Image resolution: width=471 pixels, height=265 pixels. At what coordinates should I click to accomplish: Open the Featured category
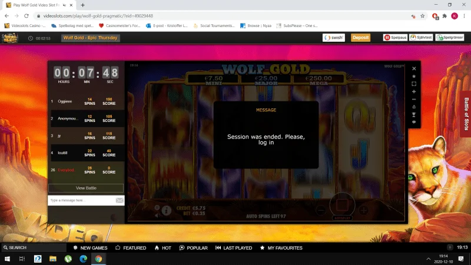pos(131,248)
